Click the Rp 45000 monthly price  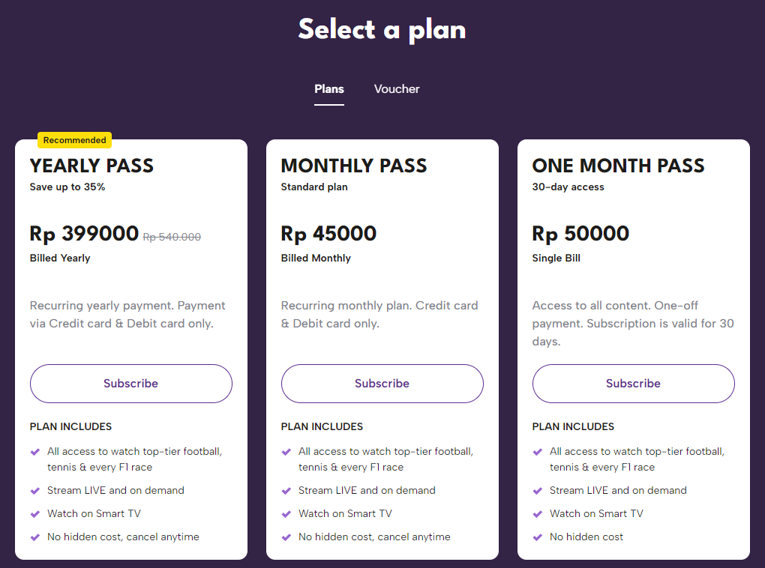[328, 234]
